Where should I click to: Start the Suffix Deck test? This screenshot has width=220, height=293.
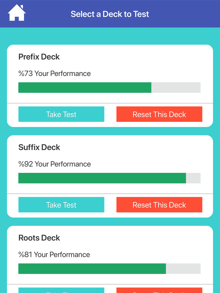point(61,205)
